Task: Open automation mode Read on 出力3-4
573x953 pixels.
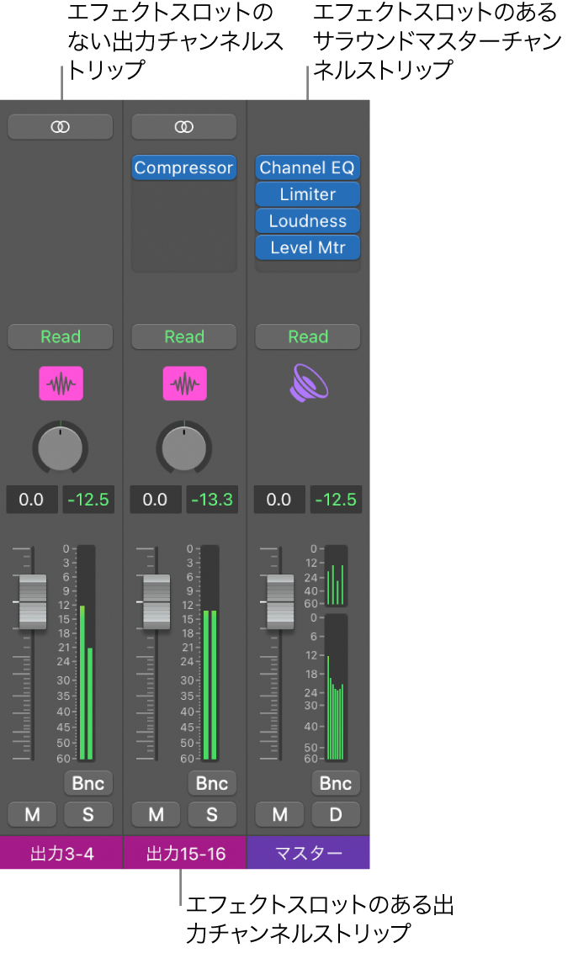Action: (61, 336)
